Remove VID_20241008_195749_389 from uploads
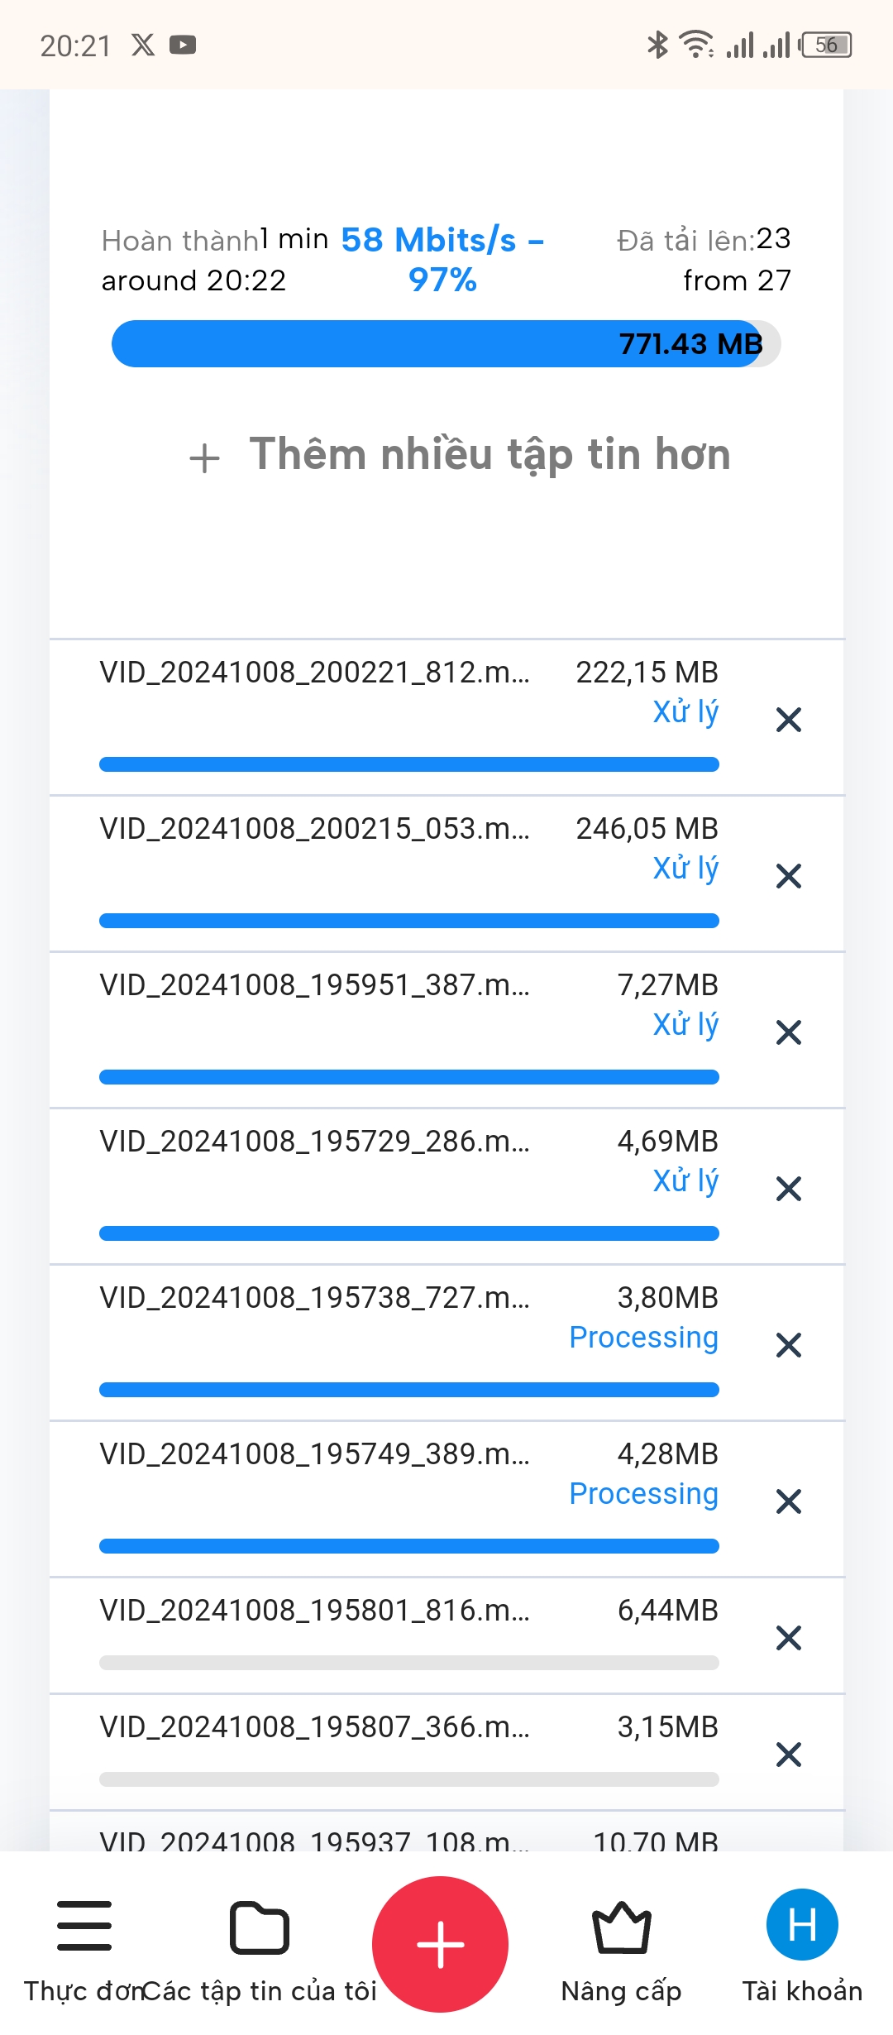 (x=789, y=1501)
